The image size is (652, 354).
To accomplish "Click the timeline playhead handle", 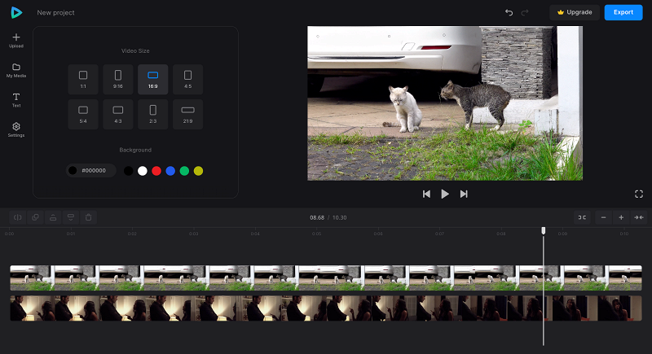I will (543, 230).
